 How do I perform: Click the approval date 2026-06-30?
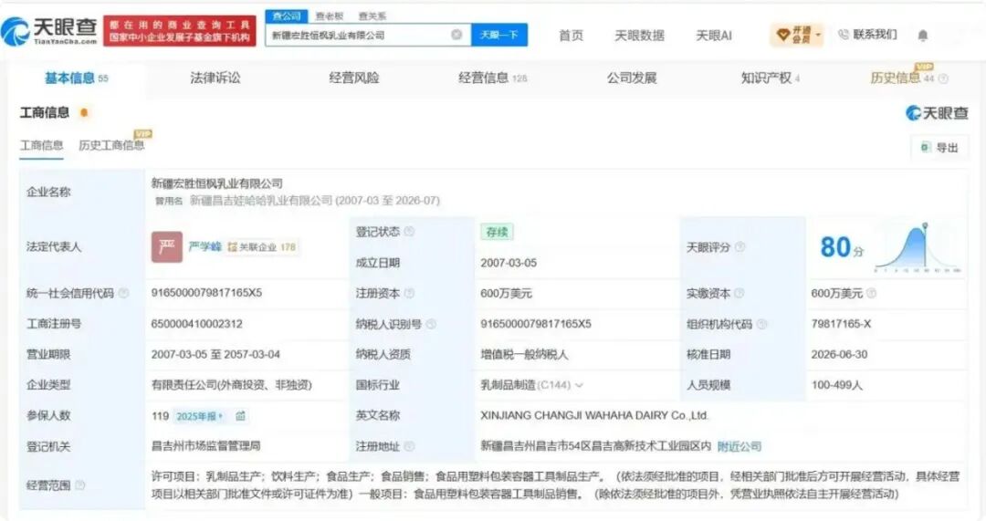point(839,354)
